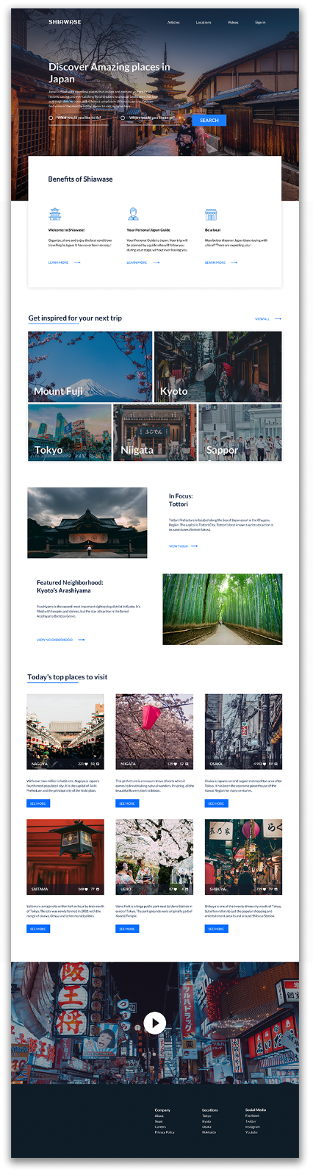The height and width of the screenshot is (1172, 313).
Task: Click the heart icon on Saitama card
Action: coord(87,889)
